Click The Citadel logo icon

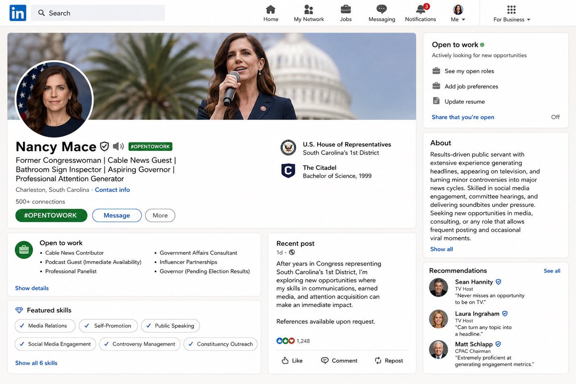click(288, 171)
